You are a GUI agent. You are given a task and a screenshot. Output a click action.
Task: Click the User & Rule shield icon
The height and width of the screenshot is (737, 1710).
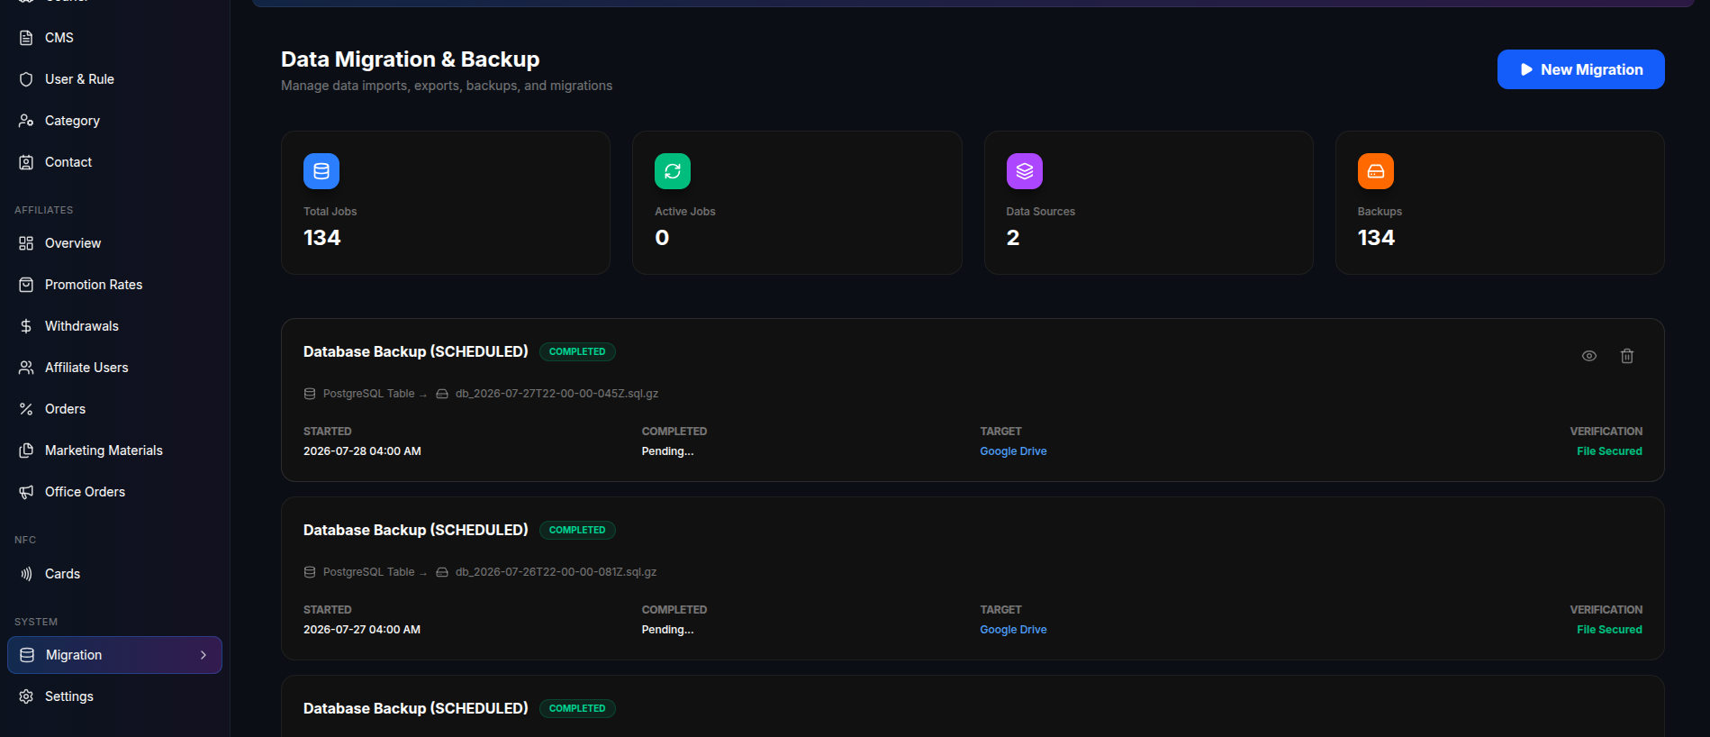coord(26,79)
